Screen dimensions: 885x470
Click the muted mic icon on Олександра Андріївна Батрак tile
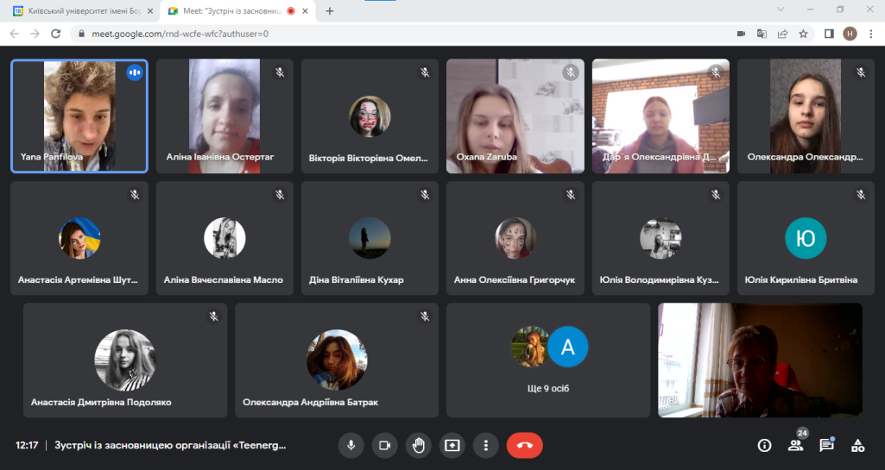[x=425, y=316]
